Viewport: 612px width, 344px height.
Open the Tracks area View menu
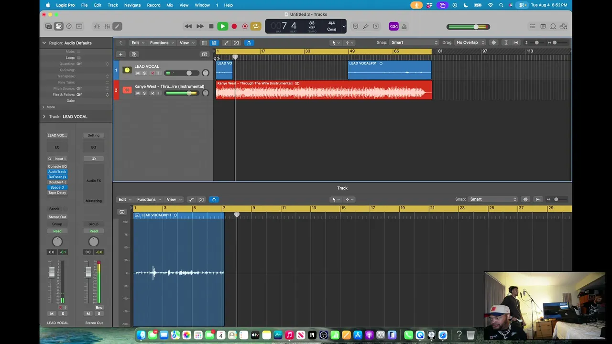186,43
